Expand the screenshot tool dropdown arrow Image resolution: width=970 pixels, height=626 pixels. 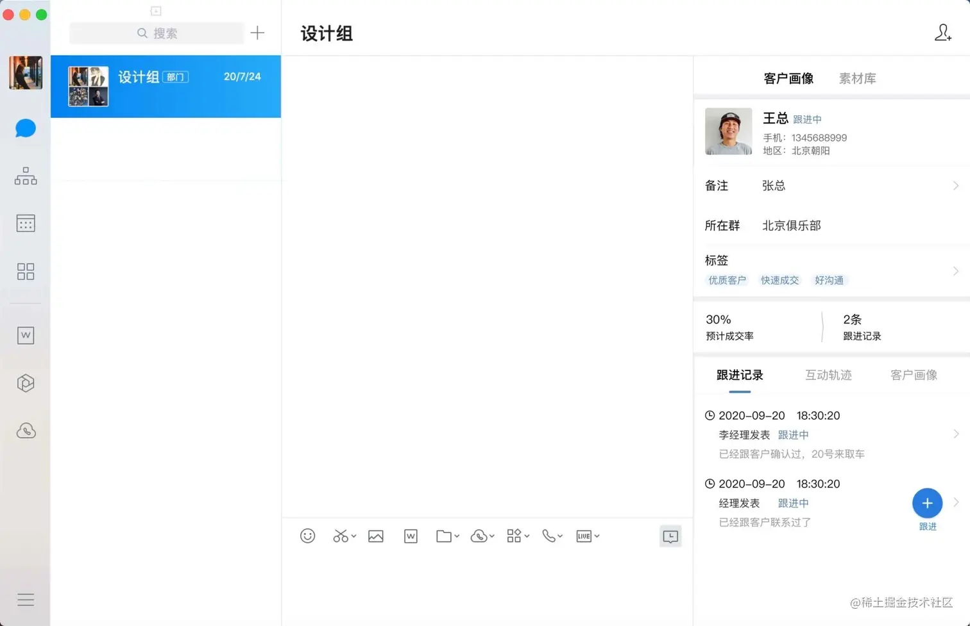[352, 537]
